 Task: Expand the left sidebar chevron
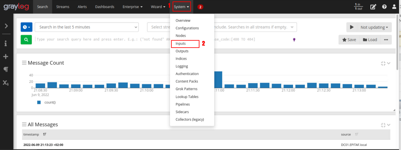pos(6,26)
